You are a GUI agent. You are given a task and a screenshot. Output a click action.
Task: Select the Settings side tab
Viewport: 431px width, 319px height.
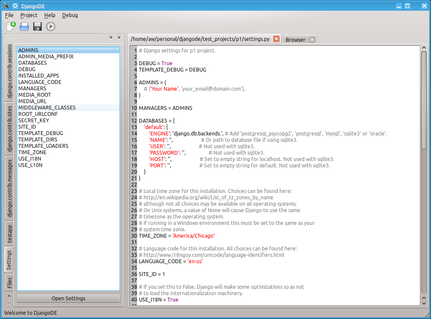(9, 260)
